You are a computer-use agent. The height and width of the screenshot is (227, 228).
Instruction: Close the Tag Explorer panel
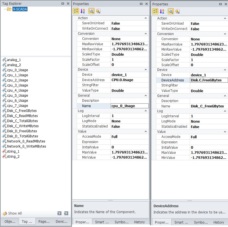click(68, 3)
